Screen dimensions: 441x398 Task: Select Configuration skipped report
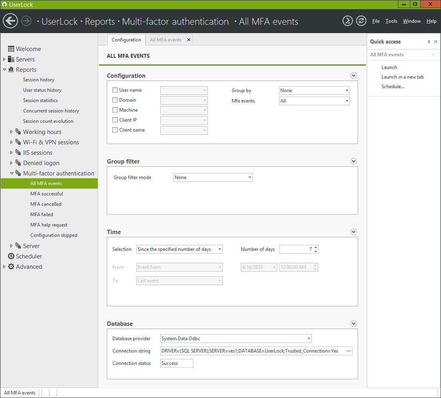pos(54,235)
